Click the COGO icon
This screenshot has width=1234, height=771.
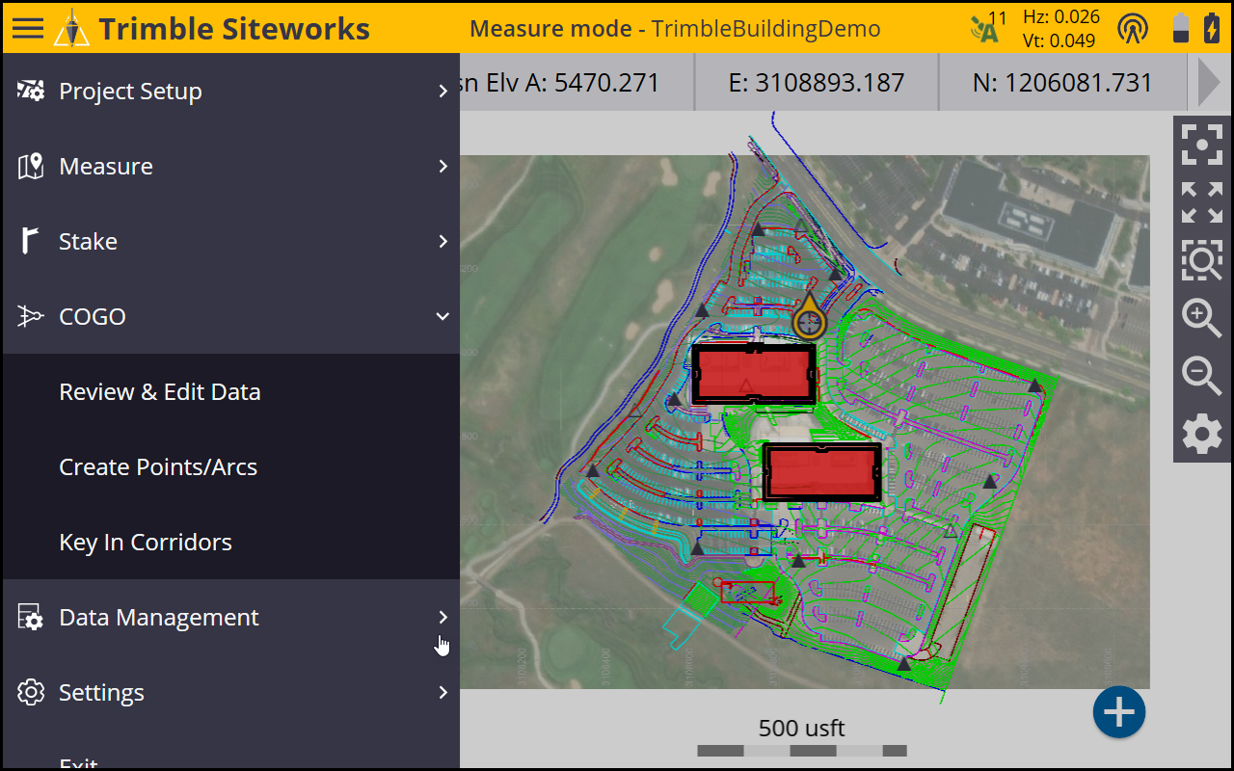pyautogui.click(x=31, y=316)
